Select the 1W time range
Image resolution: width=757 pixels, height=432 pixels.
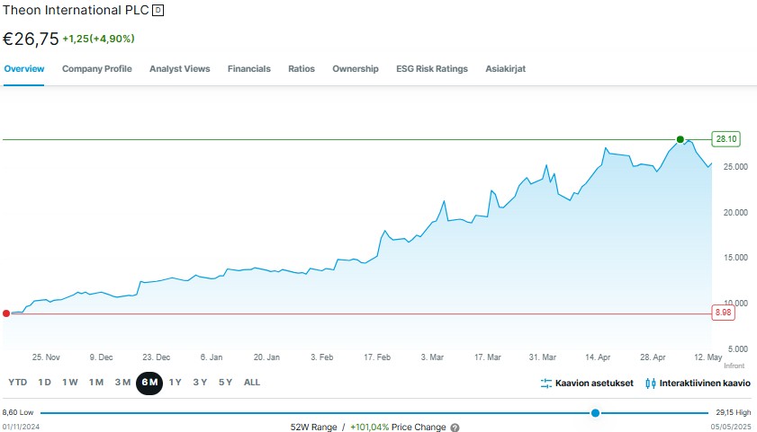[x=70, y=383]
